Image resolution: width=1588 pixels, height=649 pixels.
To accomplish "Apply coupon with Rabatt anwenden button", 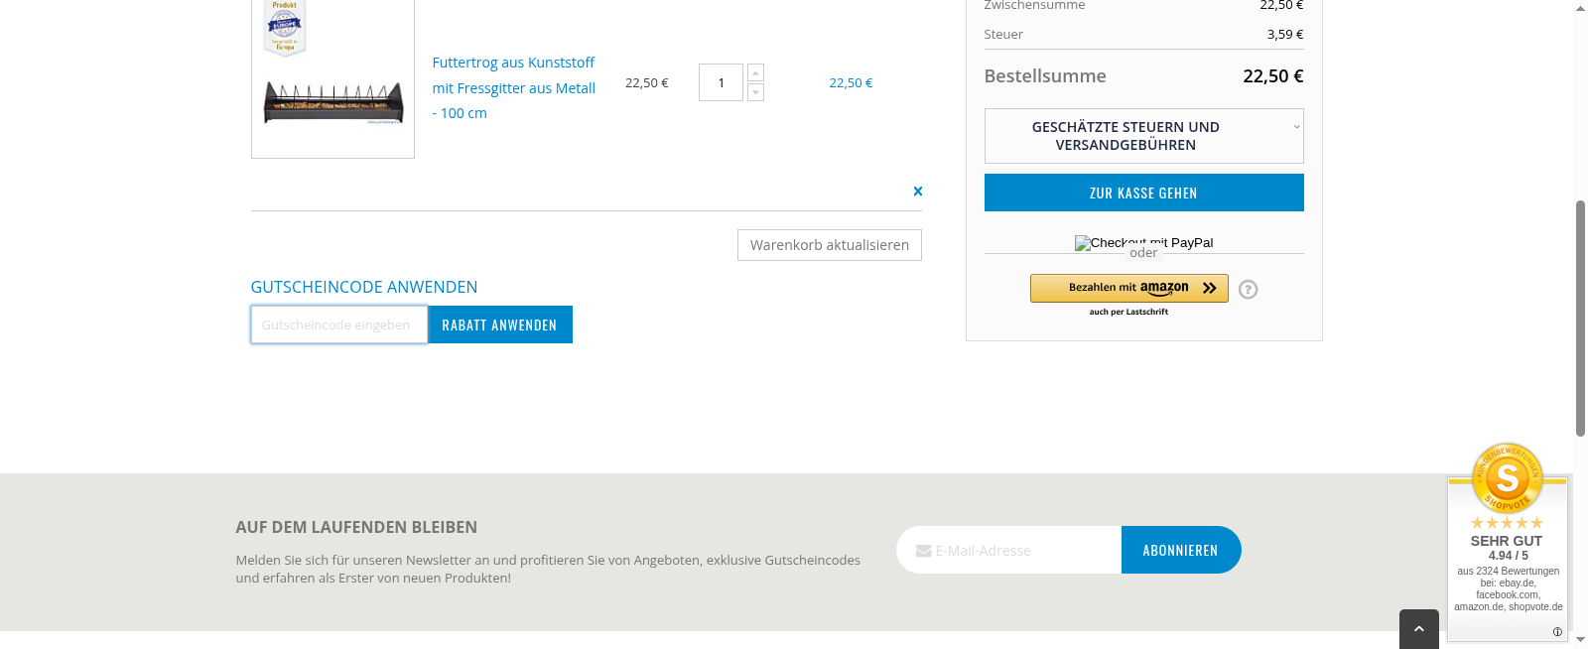I will tap(499, 324).
